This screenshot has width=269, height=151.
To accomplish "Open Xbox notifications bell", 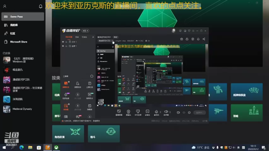I will (x=40, y=6).
